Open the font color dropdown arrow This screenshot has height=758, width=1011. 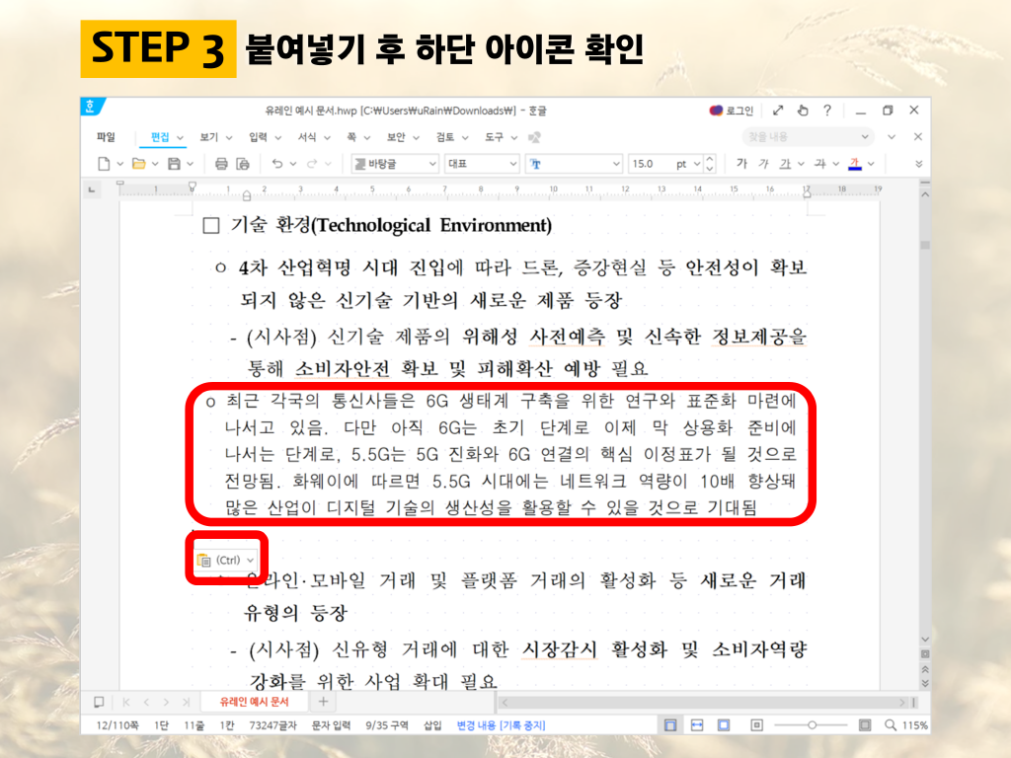(x=871, y=165)
